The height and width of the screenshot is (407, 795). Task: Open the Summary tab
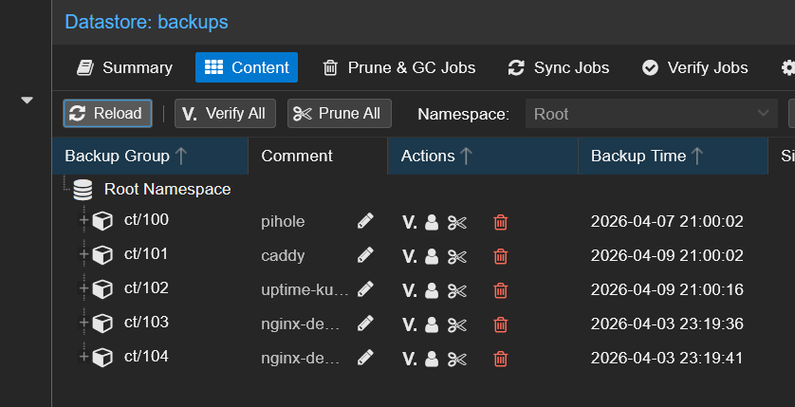124,67
